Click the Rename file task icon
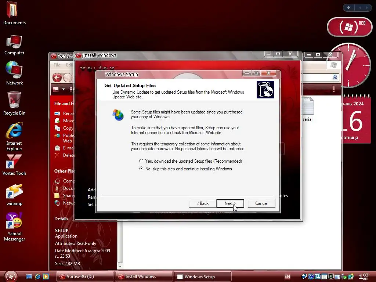The width and height of the screenshot is (376, 282). [57, 113]
